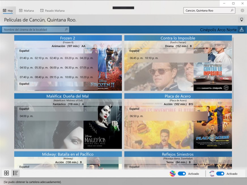Open the Placa de Acero header
This screenshot has height=185, width=247.
(178, 96)
